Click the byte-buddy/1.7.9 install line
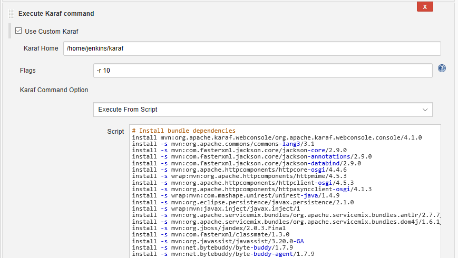Image resolution: width=458 pixels, height=258 pixels. 212,248
